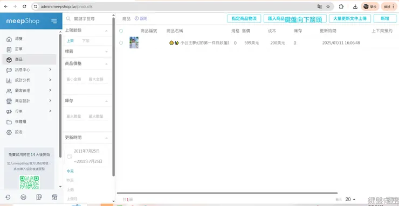Toggle the meepShop hamburger menu
The image size is (399, 206).
54,21
